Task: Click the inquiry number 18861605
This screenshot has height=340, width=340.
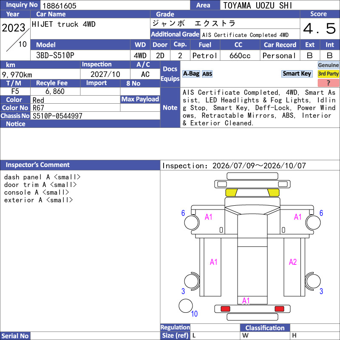Action: point(59,6)
